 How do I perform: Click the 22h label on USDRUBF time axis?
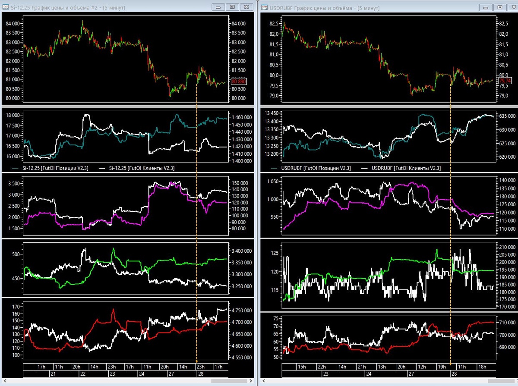(x=322, y=367)
